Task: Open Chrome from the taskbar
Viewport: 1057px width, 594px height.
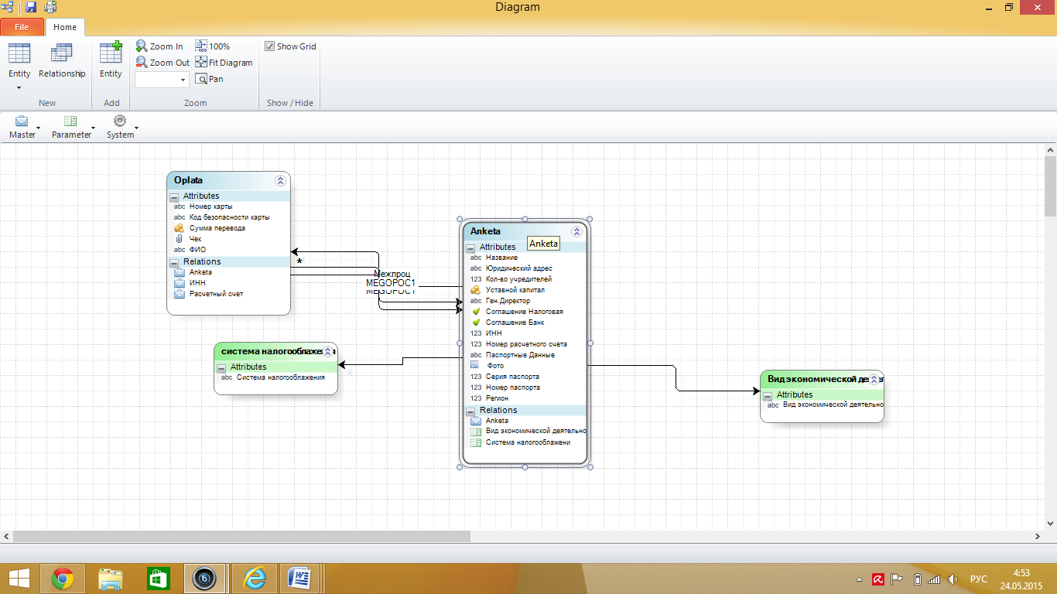Action: point(63,578)
